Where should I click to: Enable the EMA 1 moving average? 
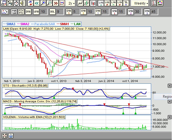tap(69, 12)
